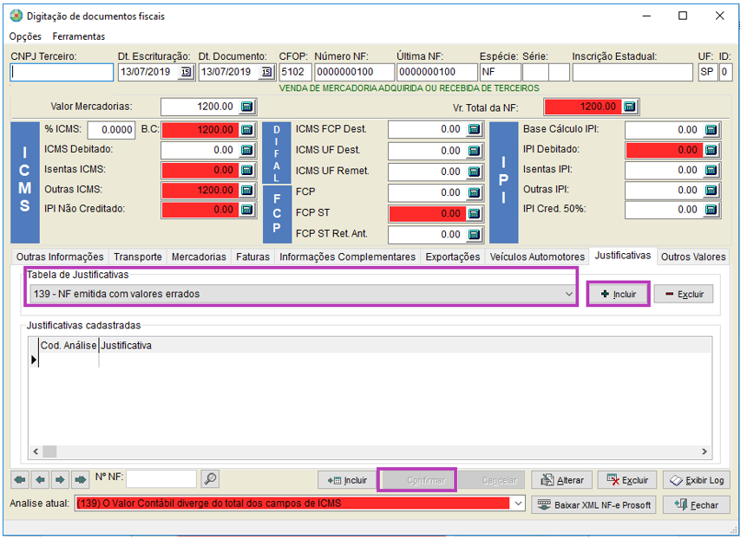
Task: Click the CFOP field showing 5102
Action: (x=295, y=72)
